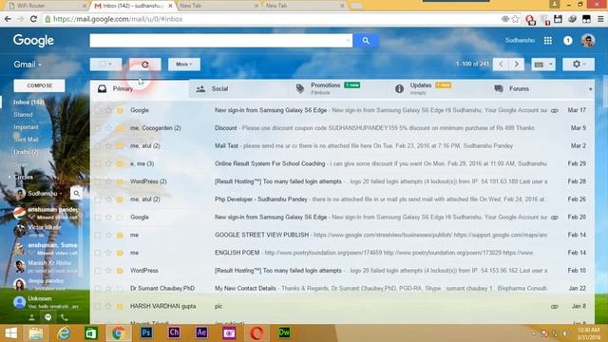This screenshot has width=608, height=342.
Task: Open chat search magnifier icon
Action: [76, 193]
